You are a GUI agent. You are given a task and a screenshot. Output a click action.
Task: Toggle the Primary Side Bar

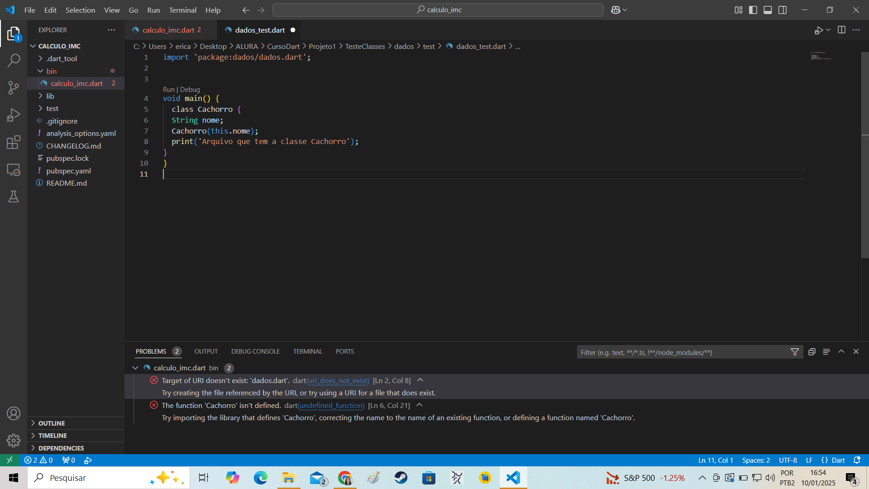[x=753, y=10]
